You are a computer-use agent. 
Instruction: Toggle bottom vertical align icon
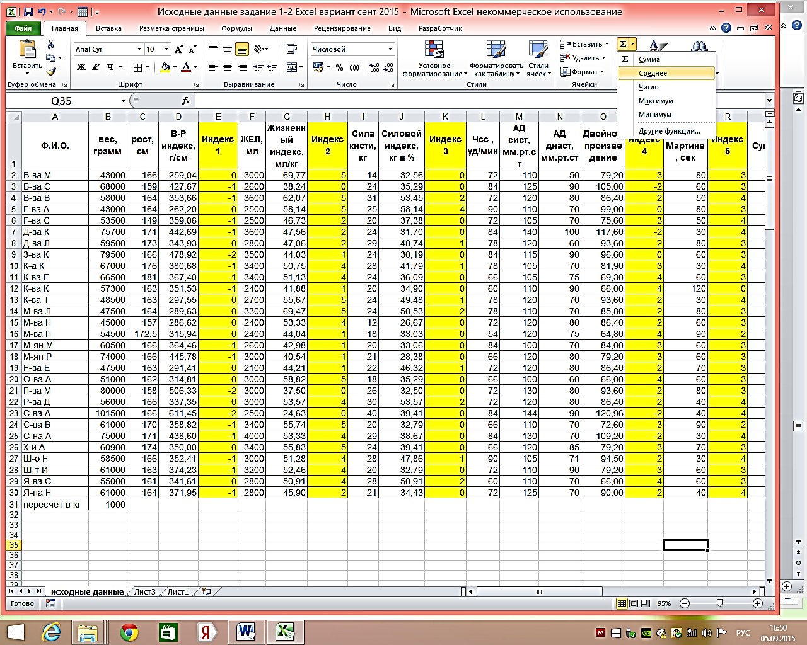click(242, 49)
